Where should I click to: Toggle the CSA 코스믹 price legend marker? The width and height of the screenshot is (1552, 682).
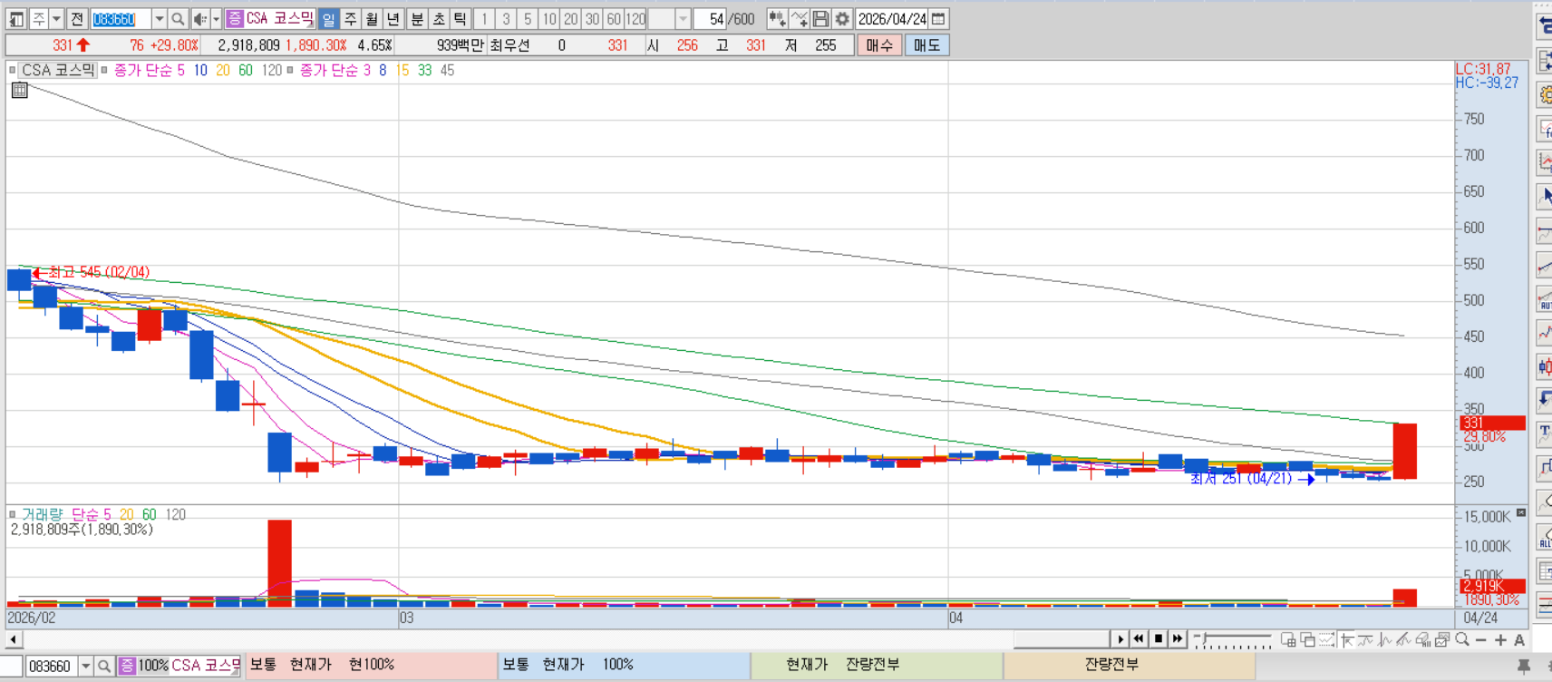point(12,70)
